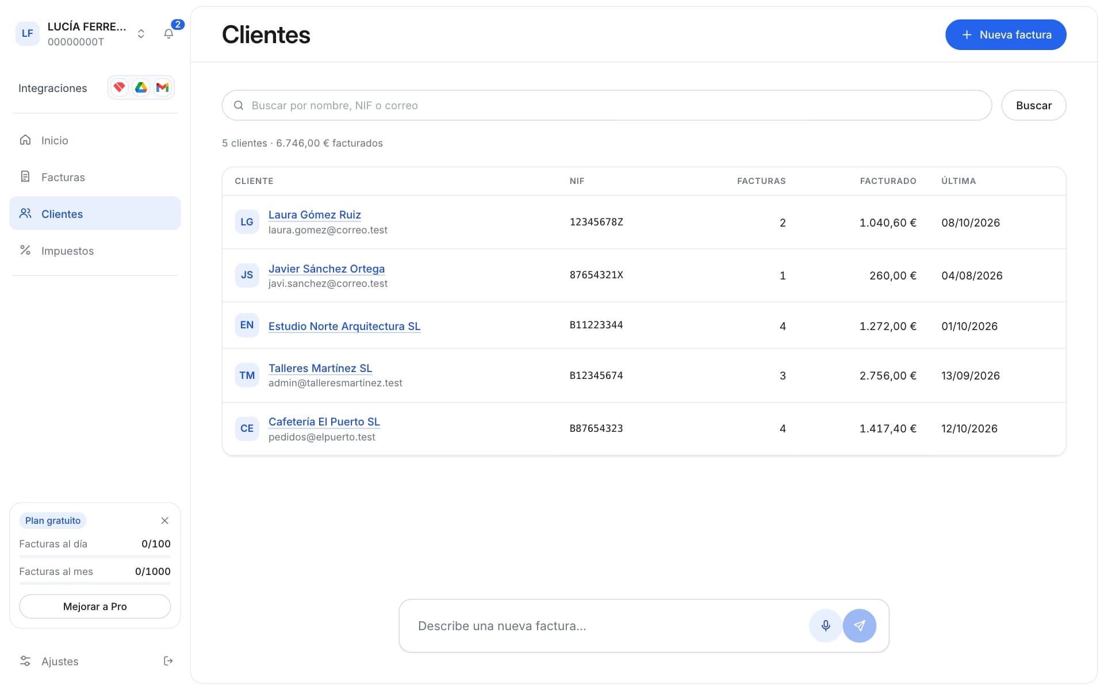Open client Laura Gómez Ruiz

tap(315, 214)
